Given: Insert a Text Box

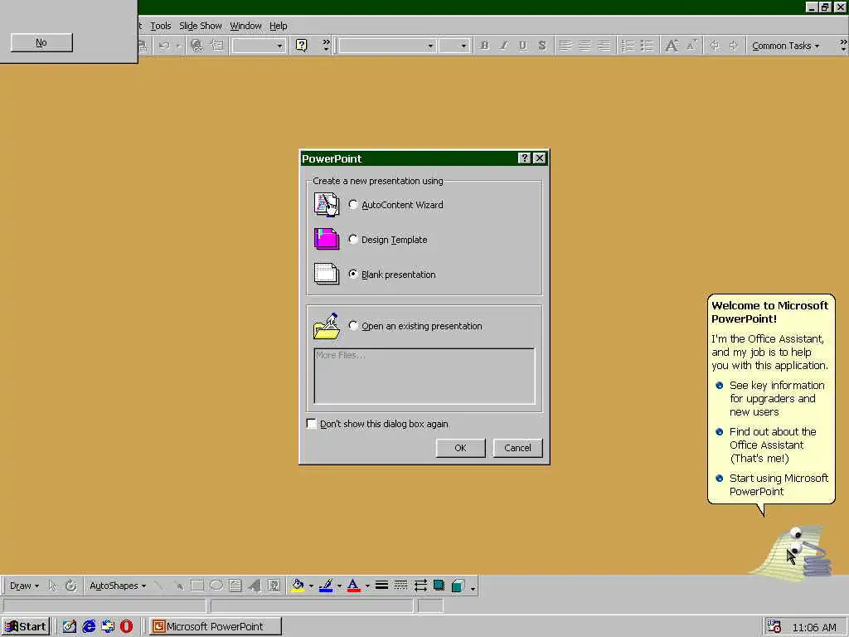Looking at the screenshot, I should click(235, 586).
